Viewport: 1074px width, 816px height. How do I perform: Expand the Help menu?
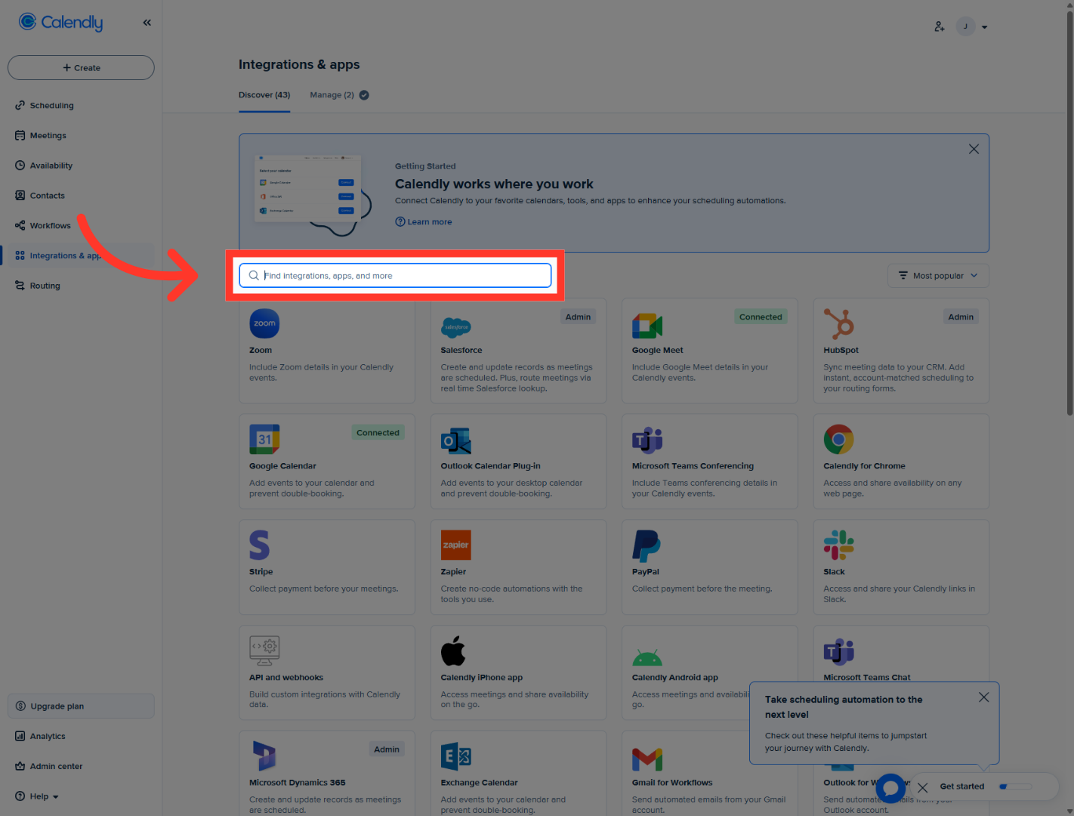pos(37,796)
